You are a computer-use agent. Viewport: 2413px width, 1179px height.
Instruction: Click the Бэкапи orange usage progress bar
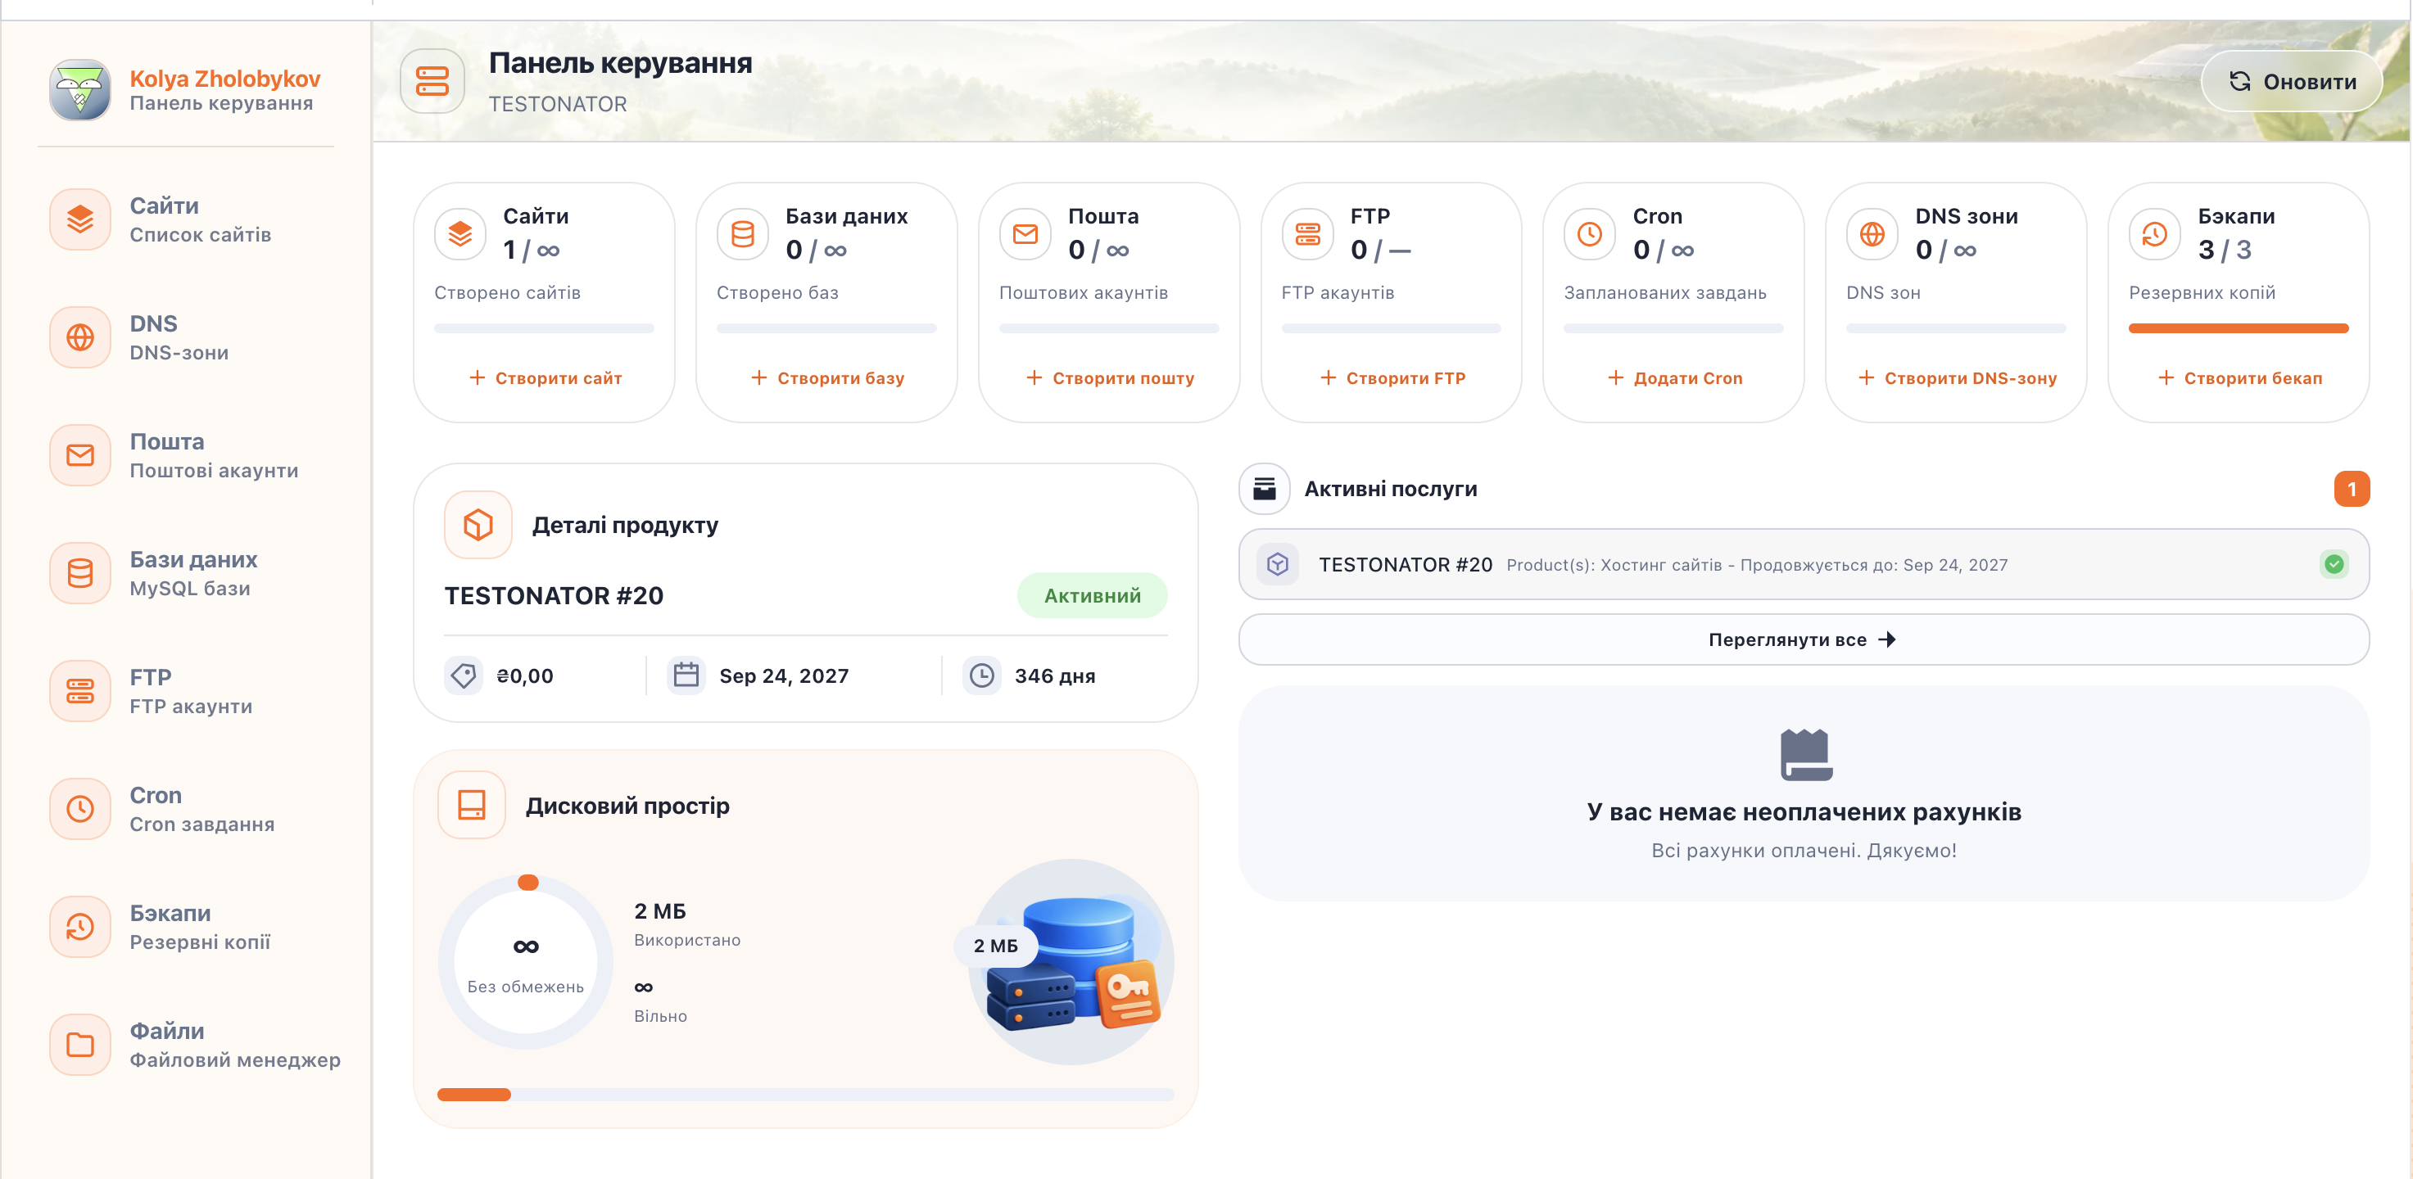2238,327
